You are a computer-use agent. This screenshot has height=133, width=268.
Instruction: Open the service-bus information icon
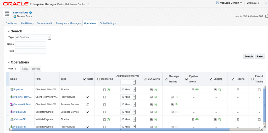click(31, 13)
